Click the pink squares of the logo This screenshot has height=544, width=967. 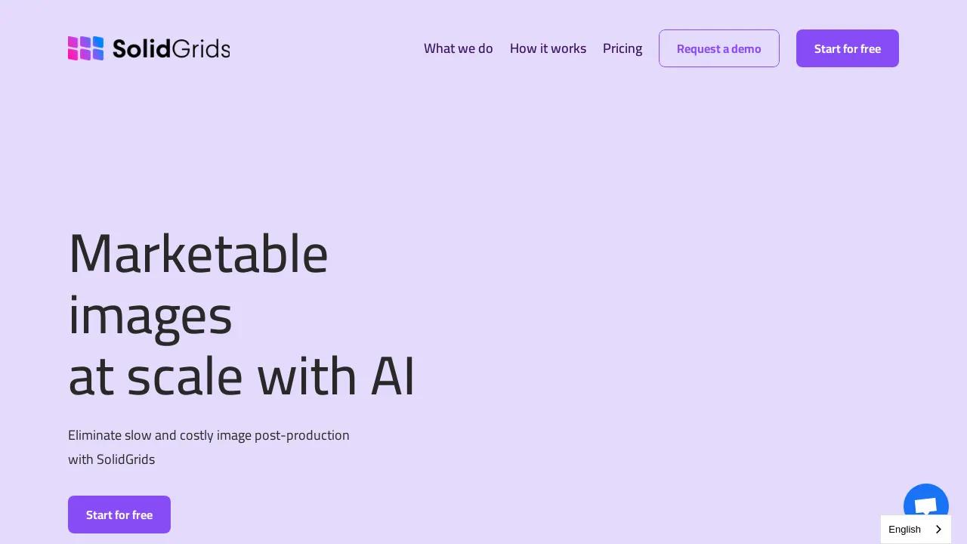74,48
